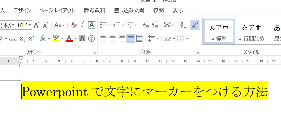The width and height of the screenshot is (281, 126).
Task: Open the font size 10.5 dropdown
Action: (x=30, y=25)
